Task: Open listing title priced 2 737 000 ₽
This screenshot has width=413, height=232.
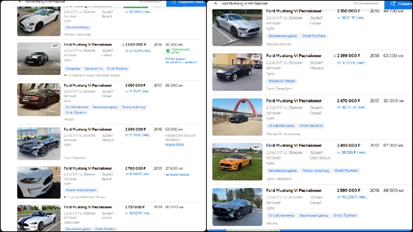Action: tap(88, 207)
